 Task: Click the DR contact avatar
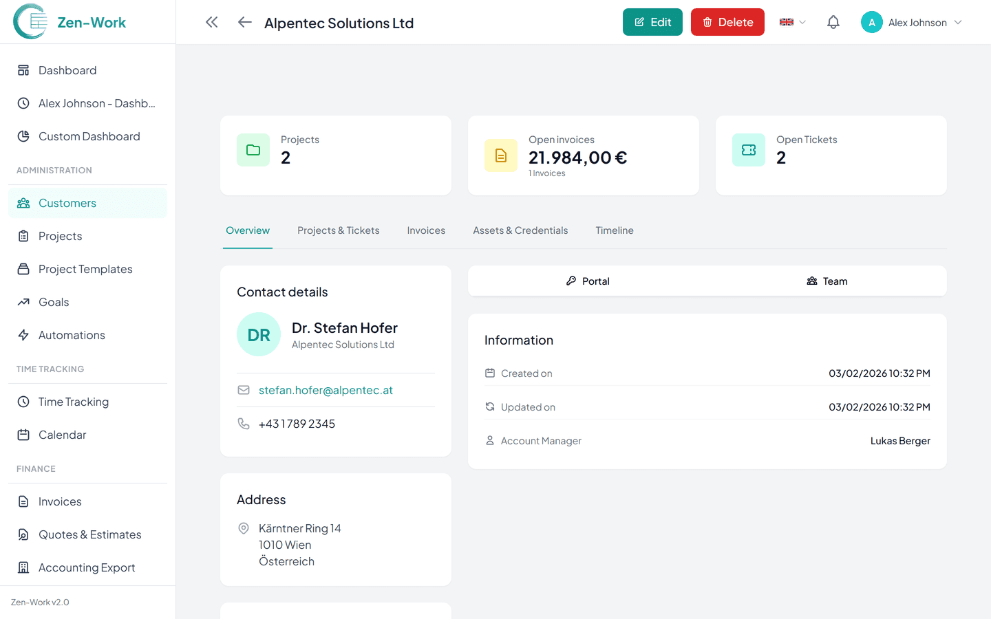(259, 335)
